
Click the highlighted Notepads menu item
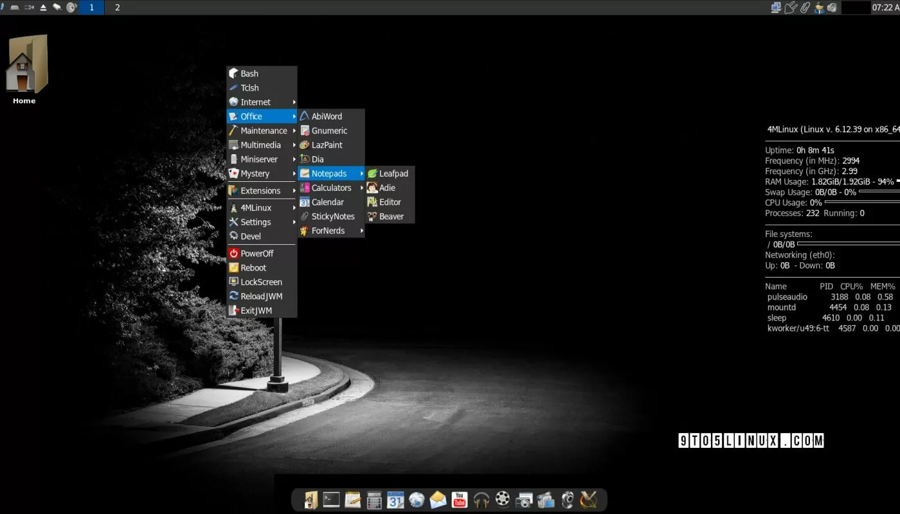tap(331, 173)
